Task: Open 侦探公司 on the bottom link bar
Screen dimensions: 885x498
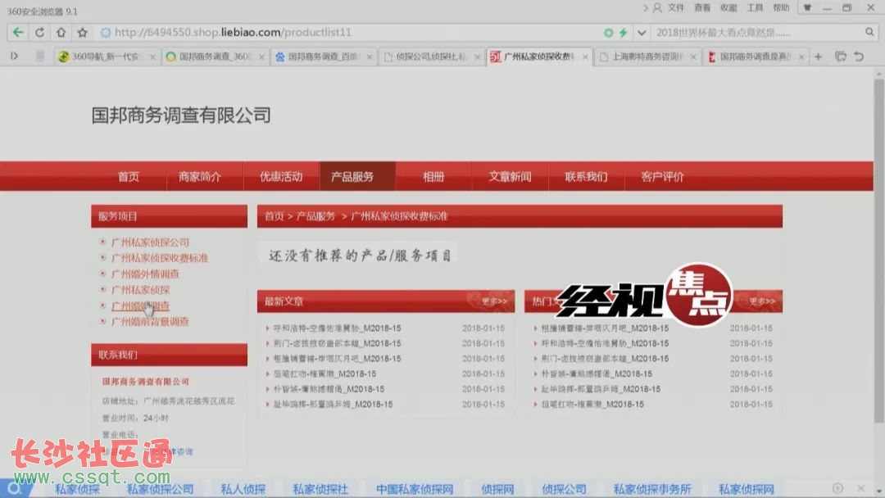Action: 564,489
